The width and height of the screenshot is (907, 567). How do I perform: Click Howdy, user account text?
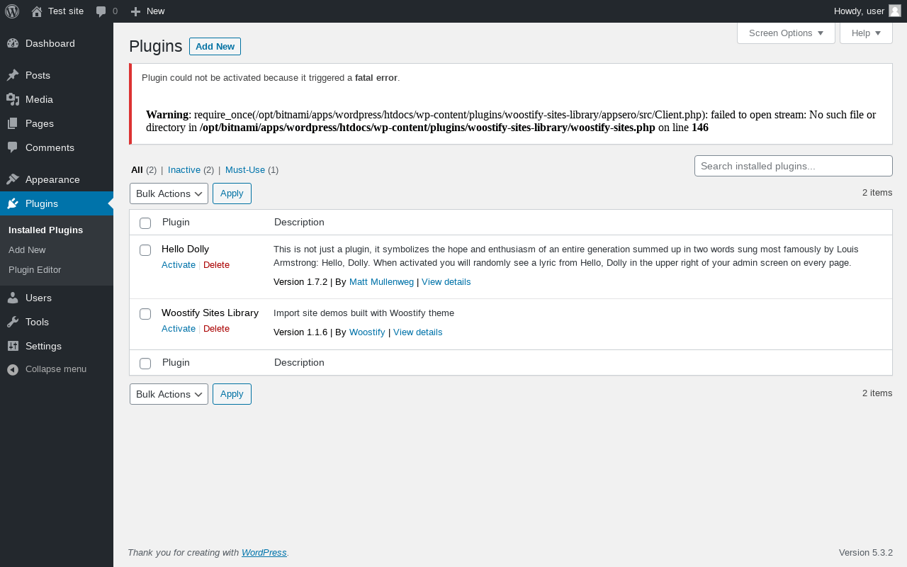(859, 11)
